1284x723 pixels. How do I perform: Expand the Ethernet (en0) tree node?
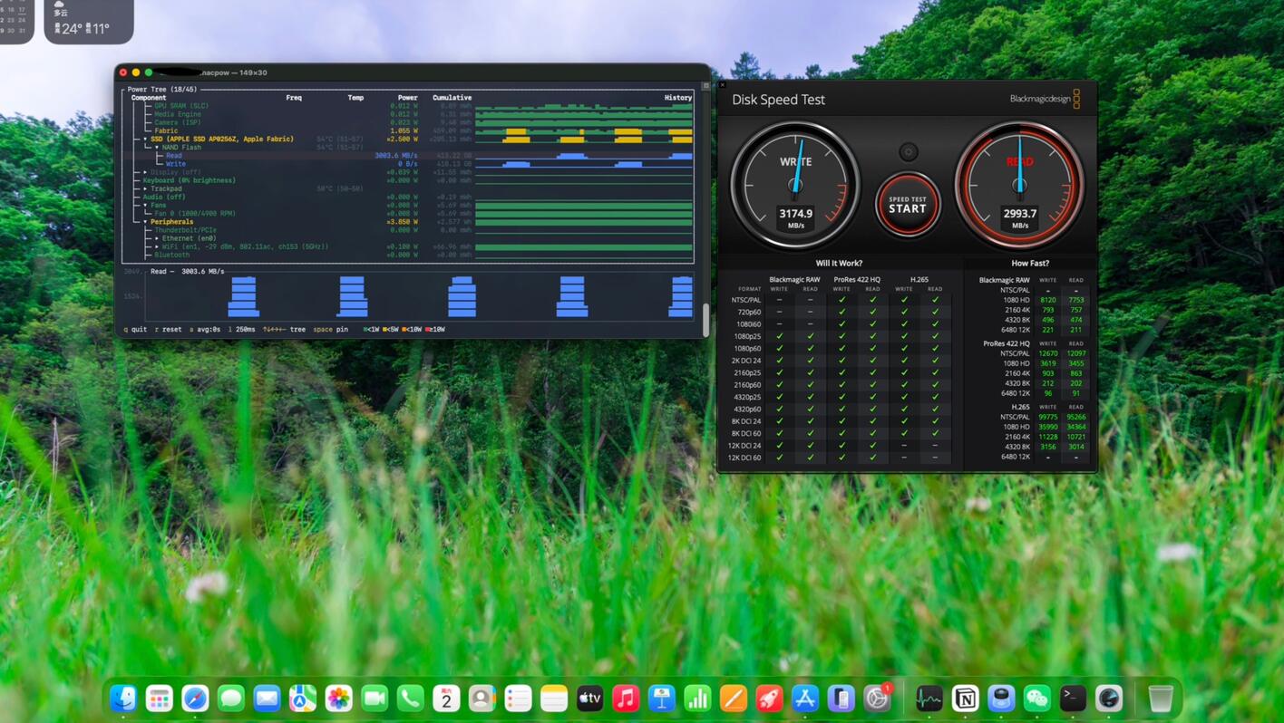pos(157,238)
